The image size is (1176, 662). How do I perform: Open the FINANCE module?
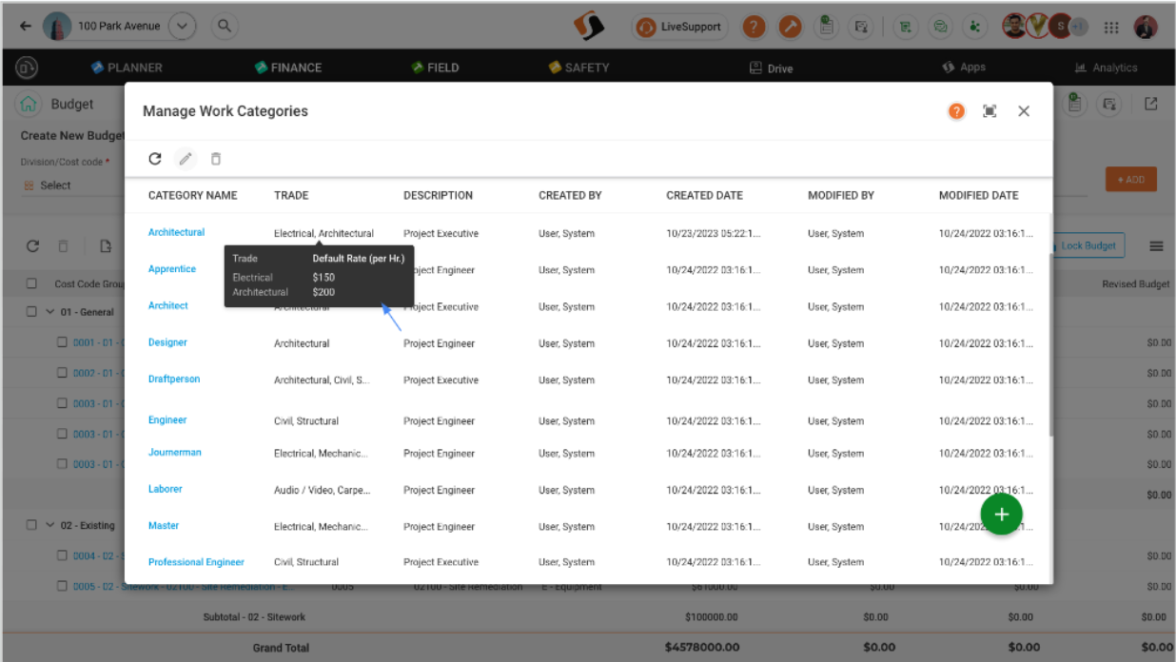(x=288, y=68)
